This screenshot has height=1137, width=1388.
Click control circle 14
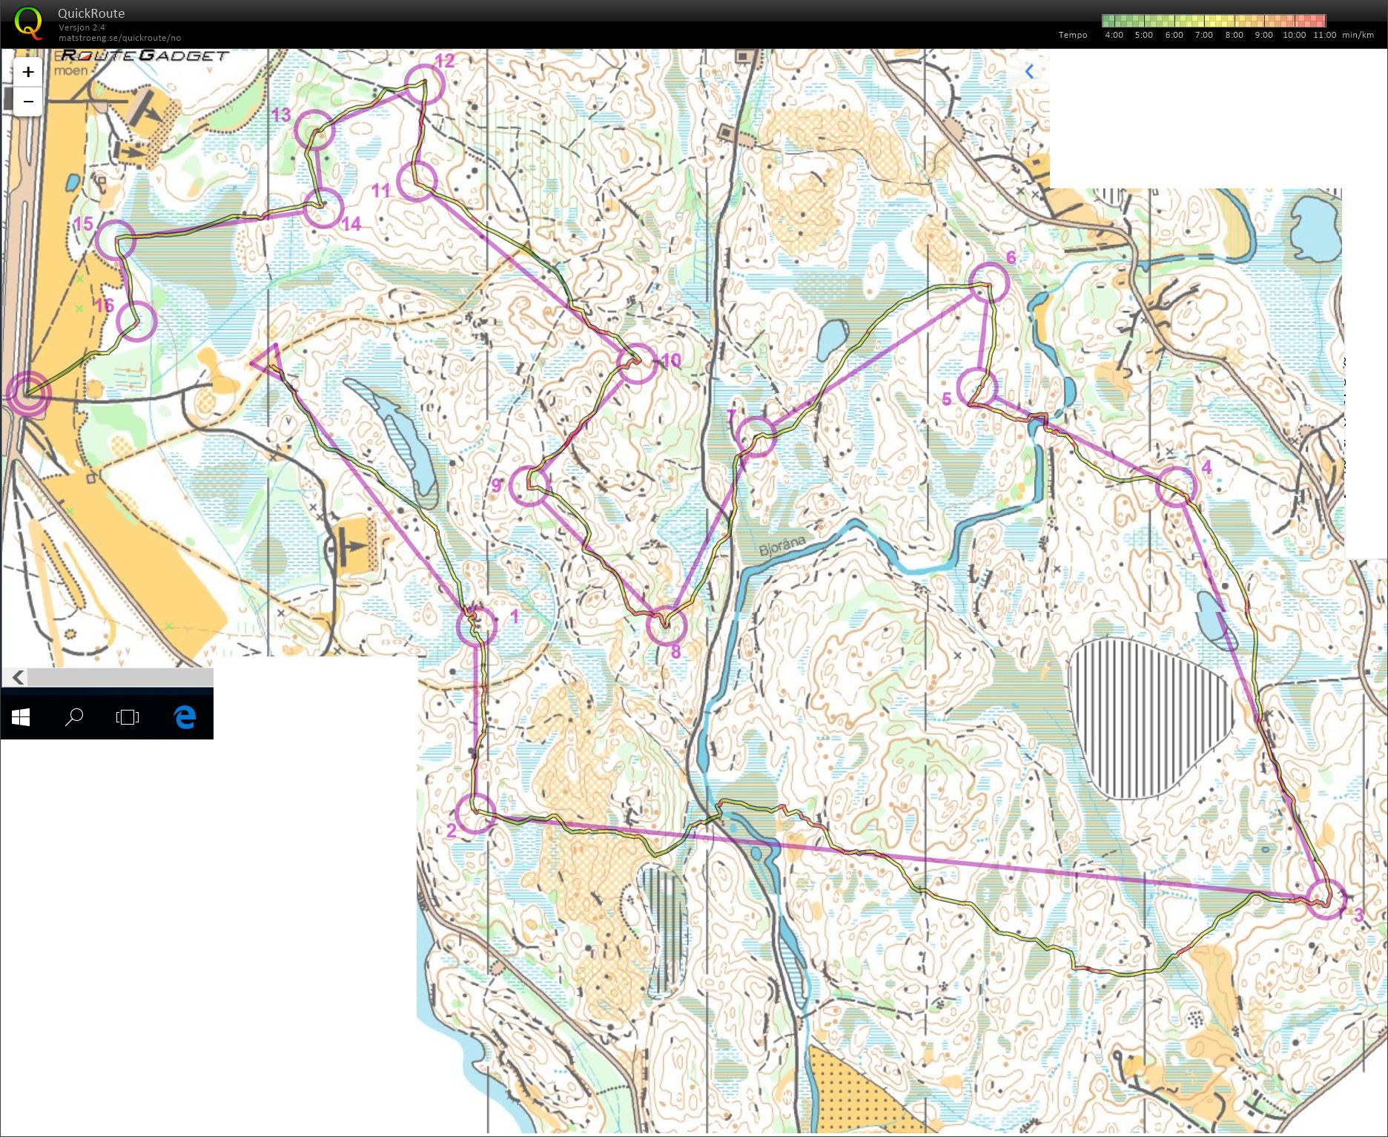(324, 207)
